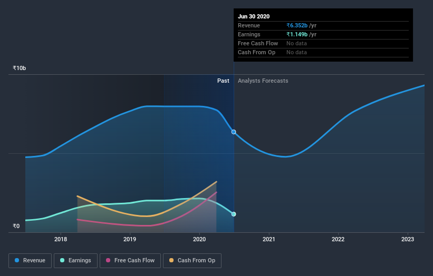433x276 pixels.
Task: Click the Cash From Op row label in tooltip
Action: coord(256,52)
